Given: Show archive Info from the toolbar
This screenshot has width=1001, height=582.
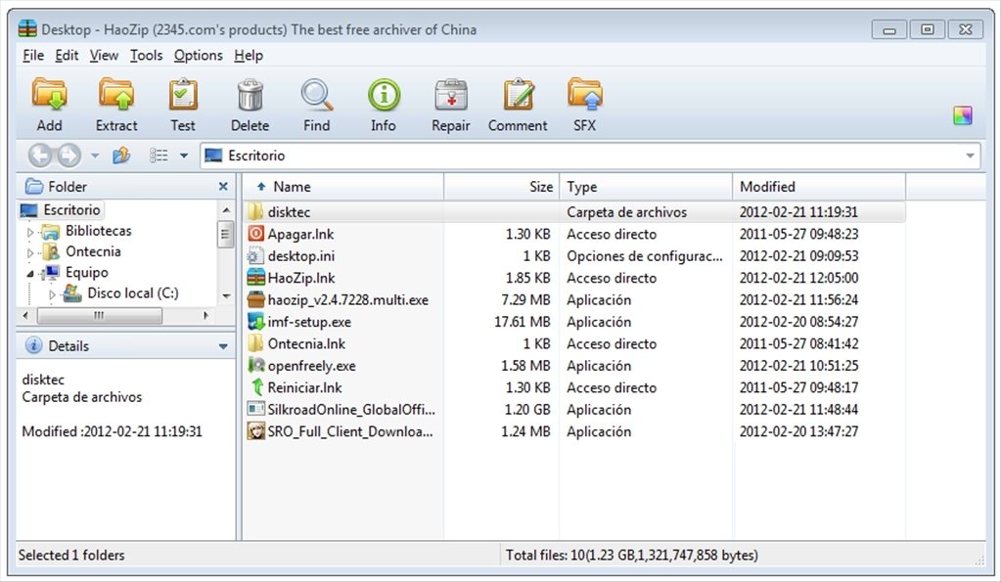Looking at the screenshot, I should 384,96.
